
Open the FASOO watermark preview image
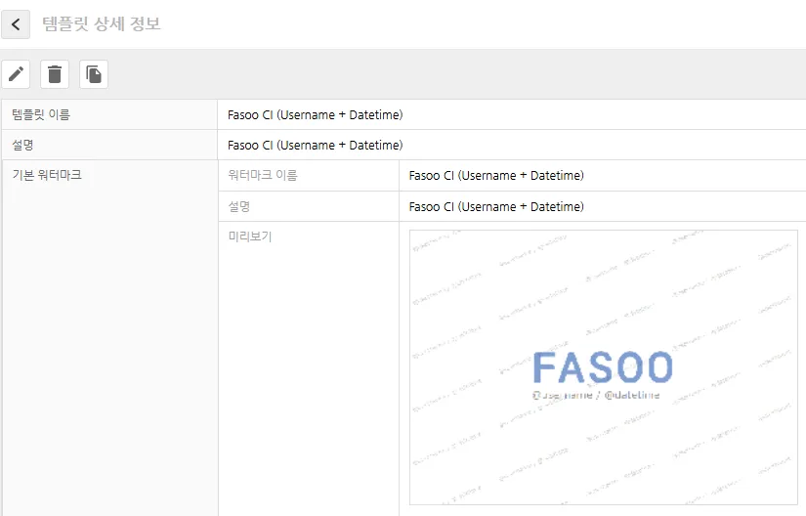(x=604, y=367)
